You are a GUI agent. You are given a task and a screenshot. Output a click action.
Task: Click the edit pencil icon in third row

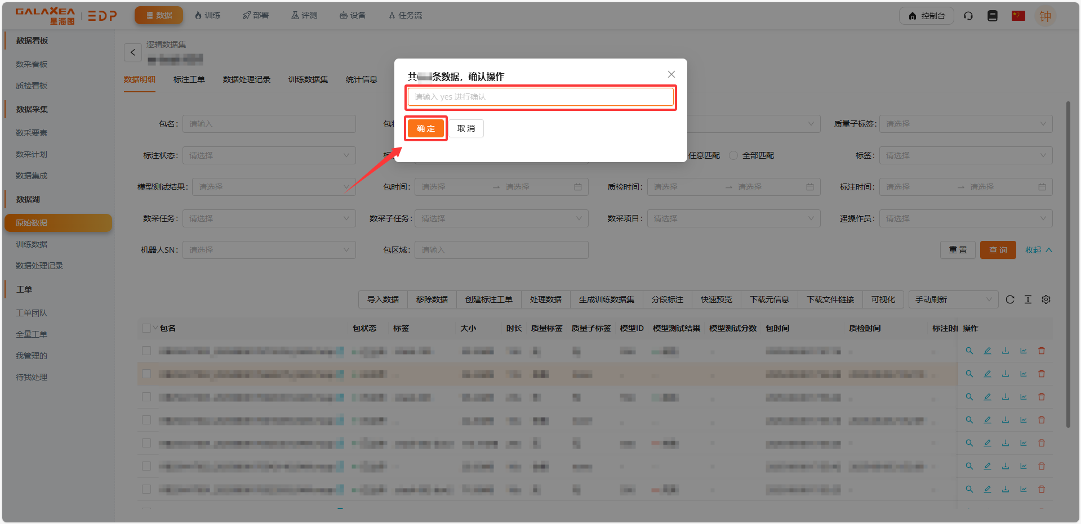click(x=987, y=397)
